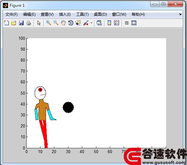Choose the Data Cursor tool

coord(78,23)
